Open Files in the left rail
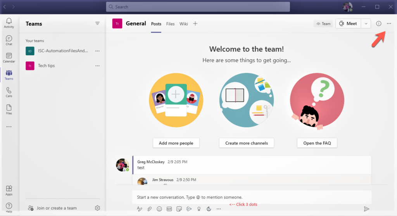The height and width of the screenshot is (216, 397). click(x=9, y=110)
